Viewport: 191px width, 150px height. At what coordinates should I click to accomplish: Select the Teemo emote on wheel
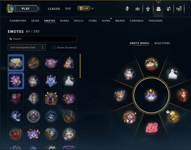pyautogui.click(x=151, y=64)
